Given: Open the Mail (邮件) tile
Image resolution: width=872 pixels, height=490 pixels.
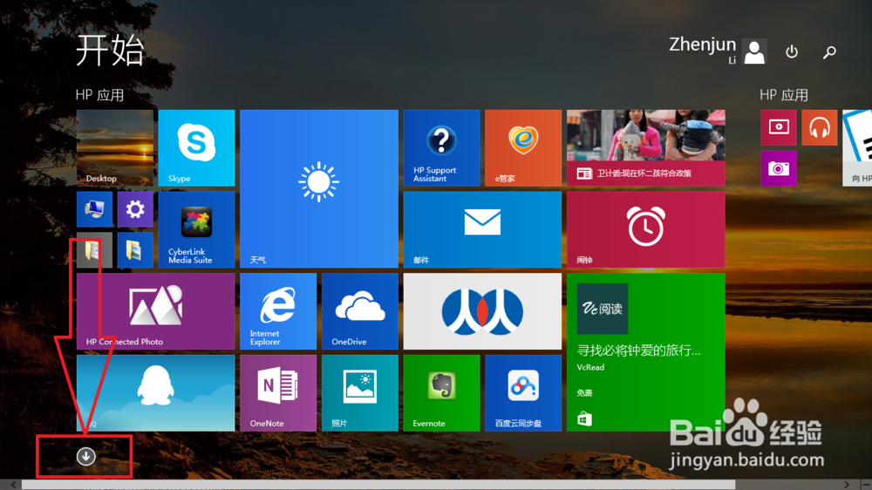Looking at the screenshot, I should click(x=483, y=229).
